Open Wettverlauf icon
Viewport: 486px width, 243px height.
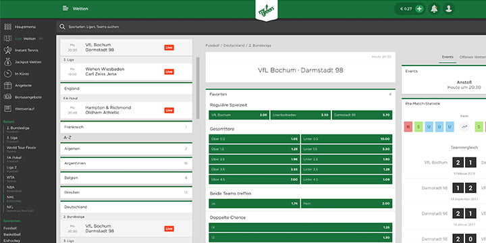(7, 109)
